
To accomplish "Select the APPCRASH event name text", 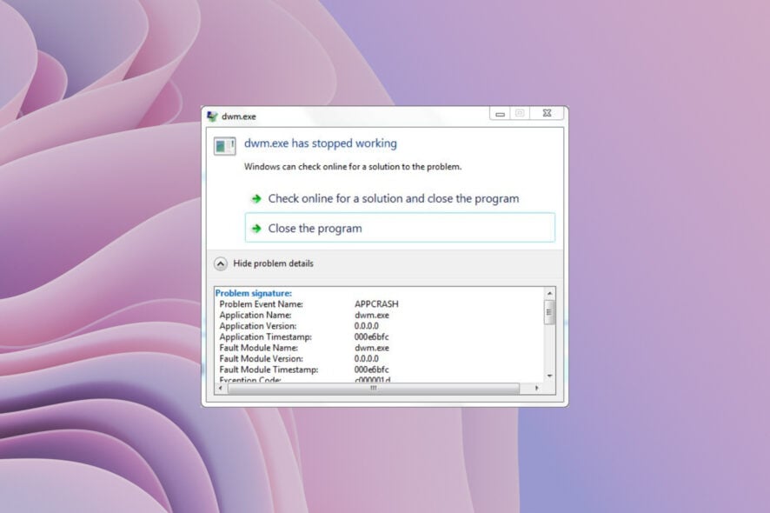I will [379, 303].
